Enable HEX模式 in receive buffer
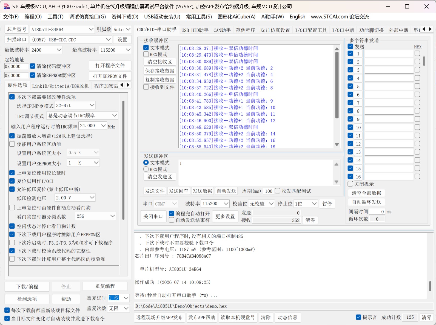 coord(146,54)
